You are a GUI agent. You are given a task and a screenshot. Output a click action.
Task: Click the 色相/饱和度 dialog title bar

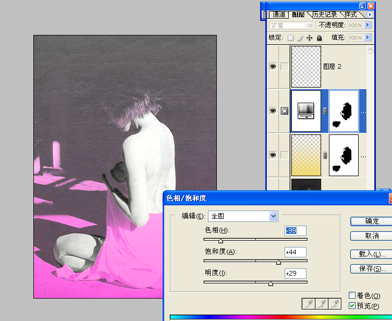coord(277,198)
